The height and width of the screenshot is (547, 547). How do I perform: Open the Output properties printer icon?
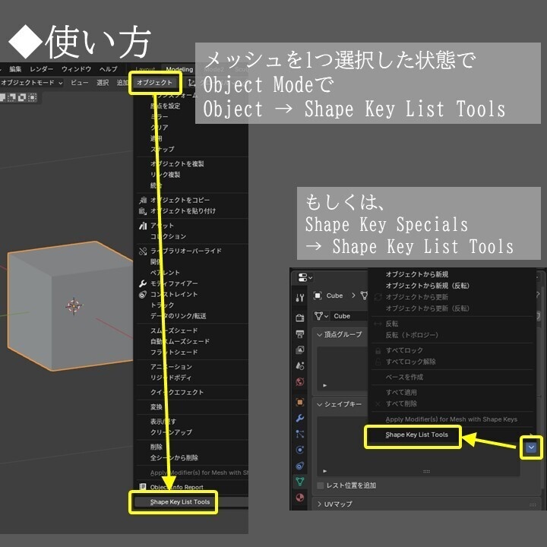tap(299, 334)
